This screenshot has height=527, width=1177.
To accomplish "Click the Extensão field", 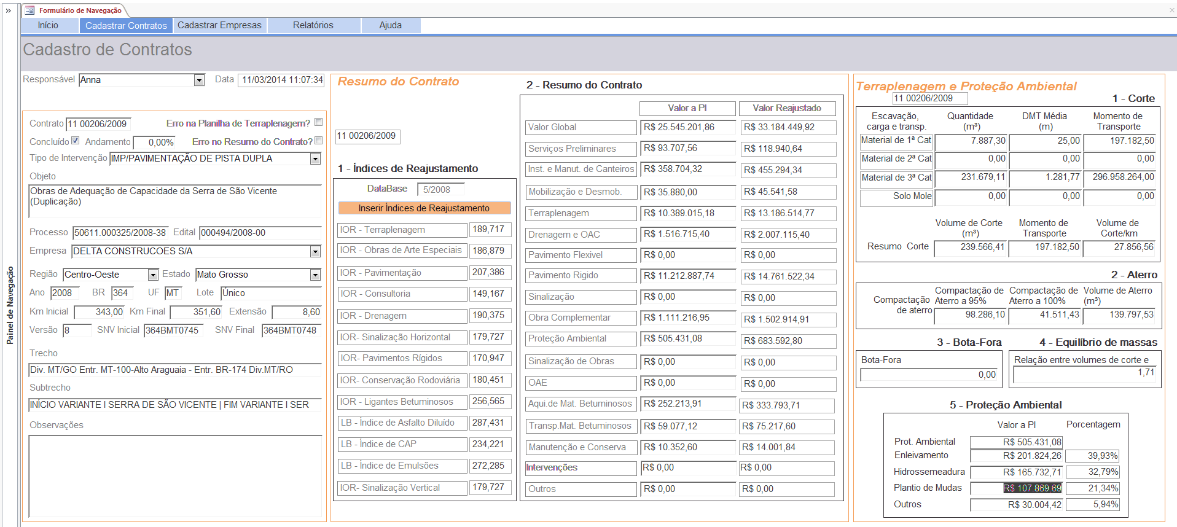I will [x=297, y=312].
